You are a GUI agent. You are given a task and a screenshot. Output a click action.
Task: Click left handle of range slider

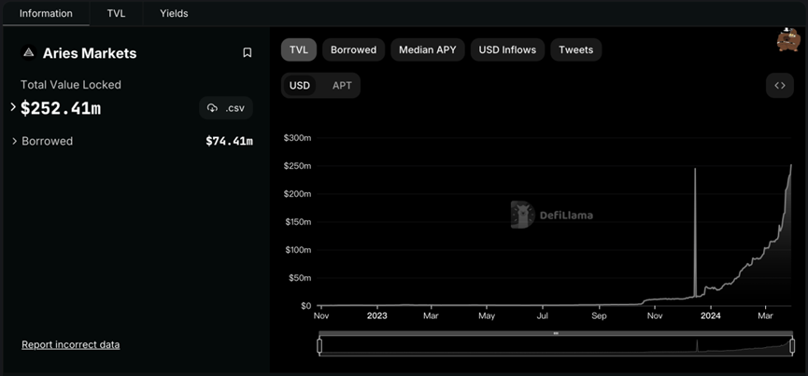[x=319, y=345]
